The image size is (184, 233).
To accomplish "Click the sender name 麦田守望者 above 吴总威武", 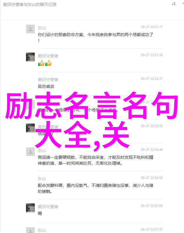I will [48, 80].
